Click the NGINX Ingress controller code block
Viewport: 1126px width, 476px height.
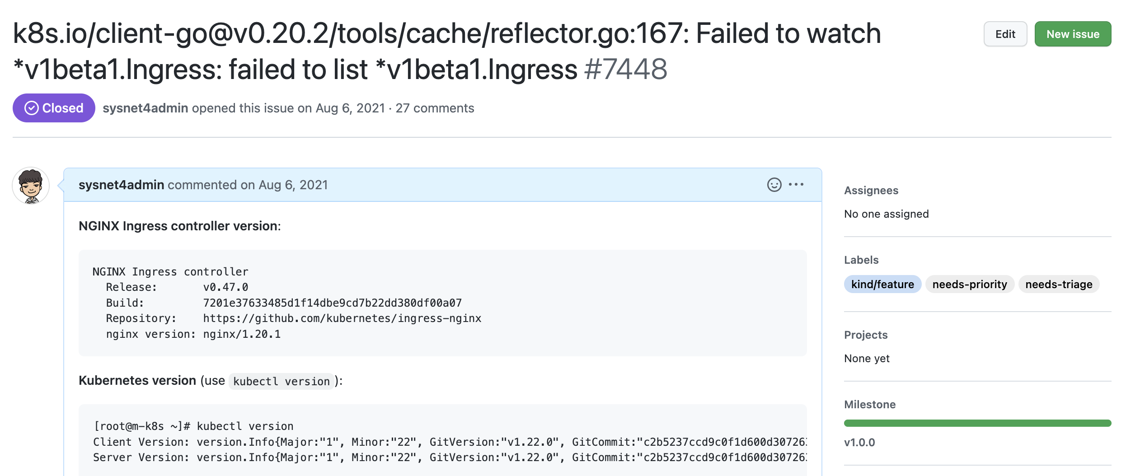[443, 303]
